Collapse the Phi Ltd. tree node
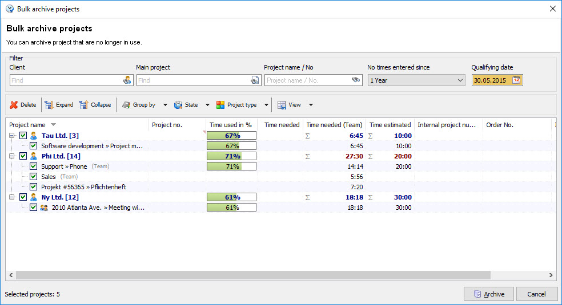 [x=13, y=156]
